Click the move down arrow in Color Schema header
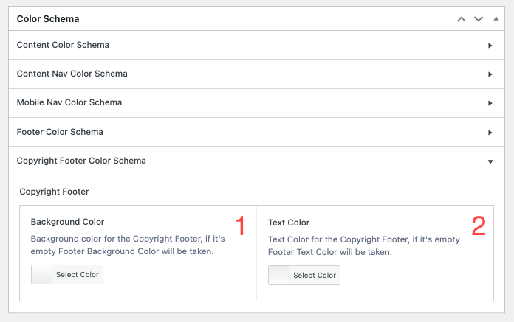 click(x=478, y=19)
